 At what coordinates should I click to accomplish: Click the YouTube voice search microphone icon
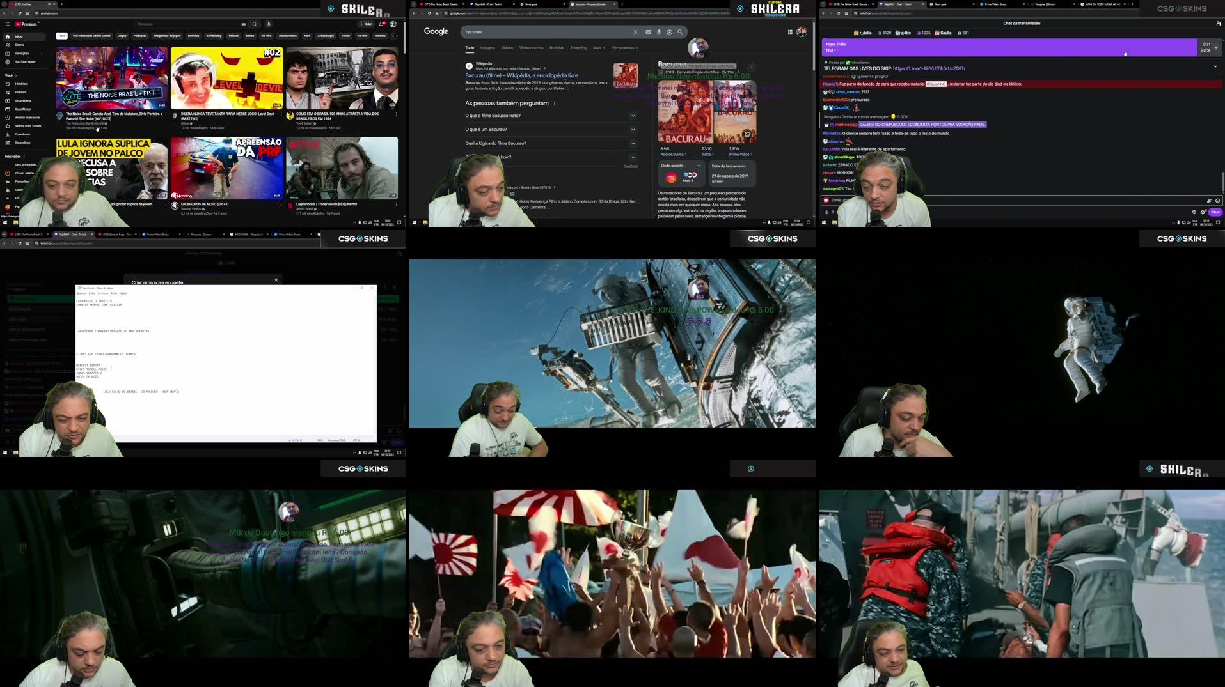[269, 24]
